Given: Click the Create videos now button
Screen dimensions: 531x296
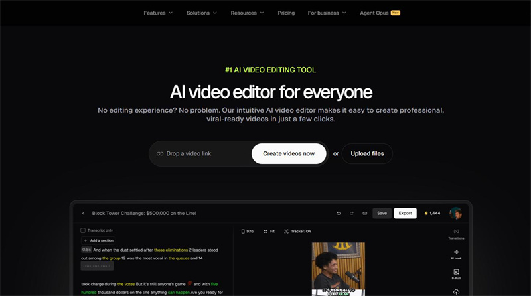Looking at the screenshot, I should tap(289, 153).
